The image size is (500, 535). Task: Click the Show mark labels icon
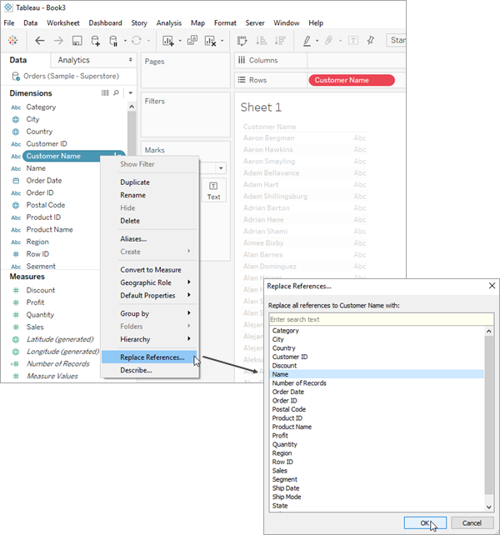point(352,41)
